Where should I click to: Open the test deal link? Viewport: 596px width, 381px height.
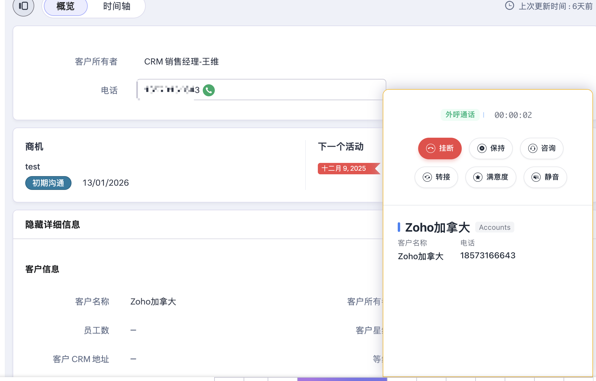click(x=32, y=166)
